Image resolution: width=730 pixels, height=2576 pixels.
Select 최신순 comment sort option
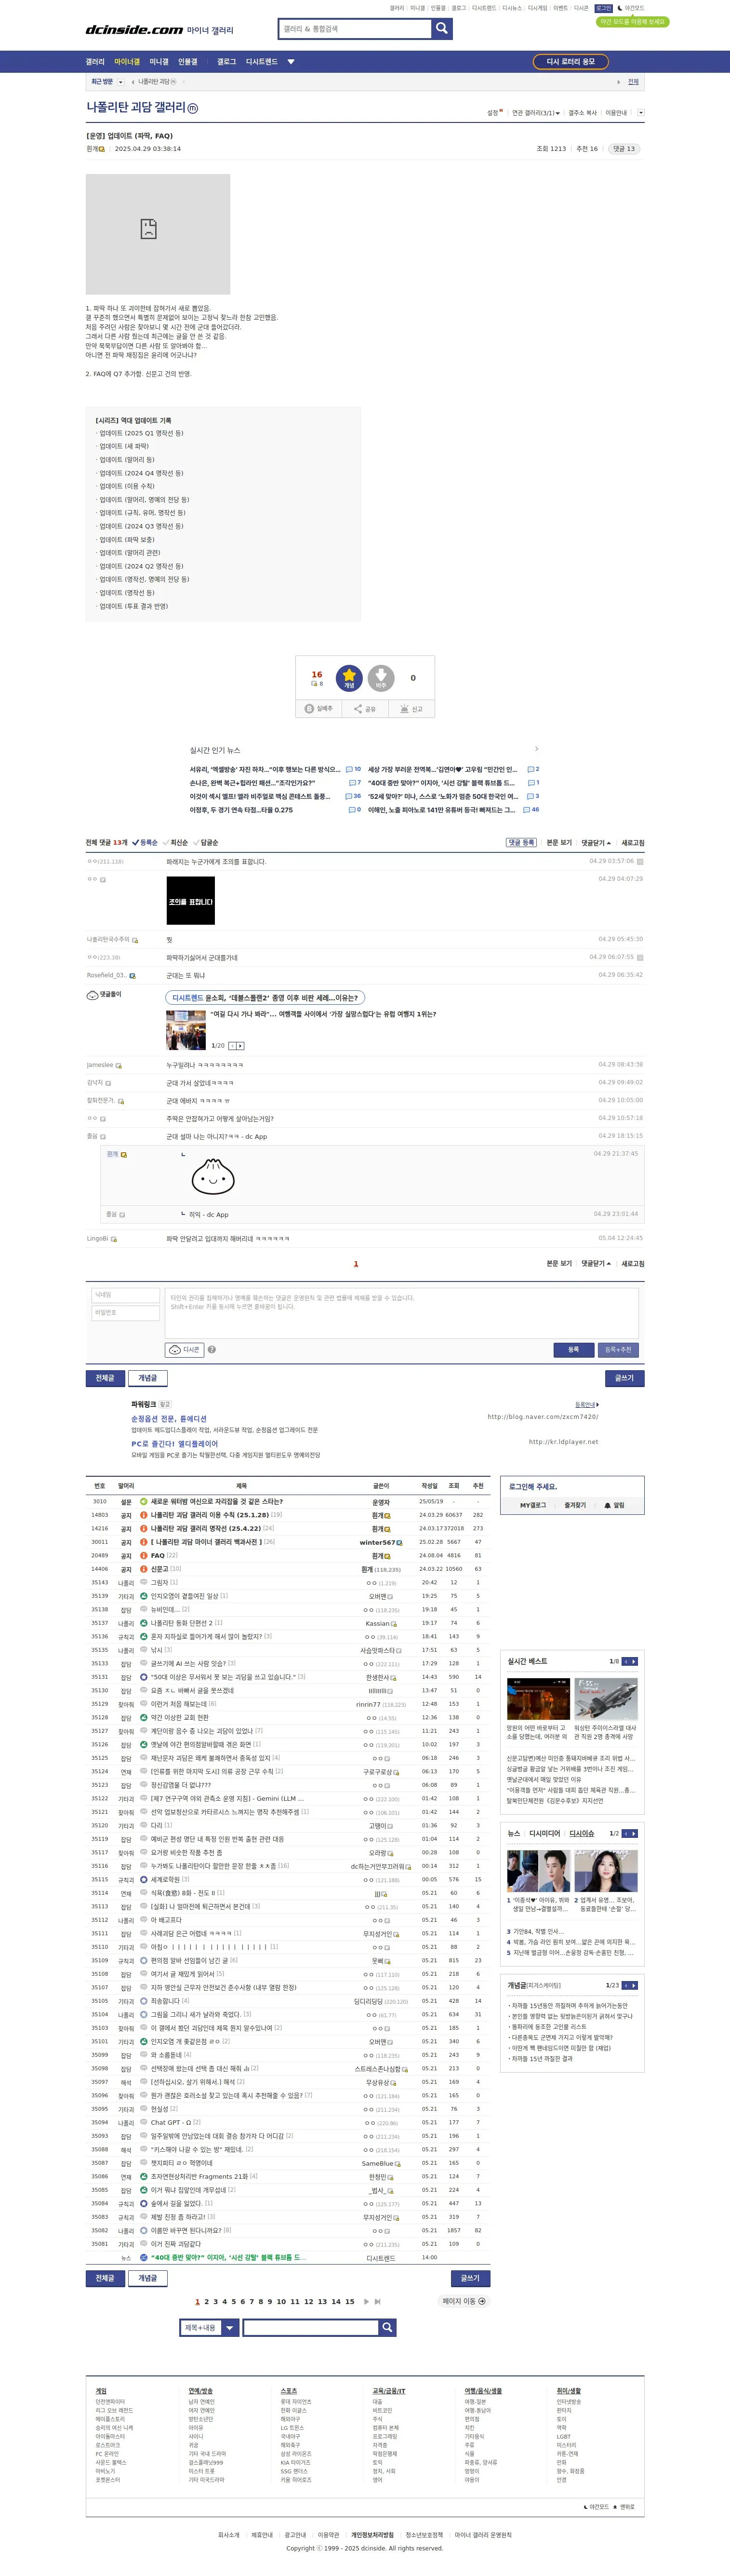click(175, 843)
